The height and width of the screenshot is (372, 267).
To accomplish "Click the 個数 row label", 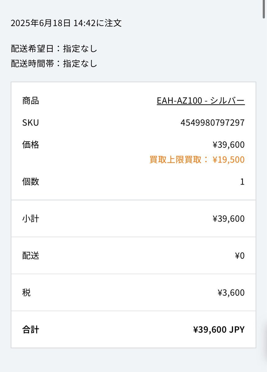I will (x=31, y=182).
